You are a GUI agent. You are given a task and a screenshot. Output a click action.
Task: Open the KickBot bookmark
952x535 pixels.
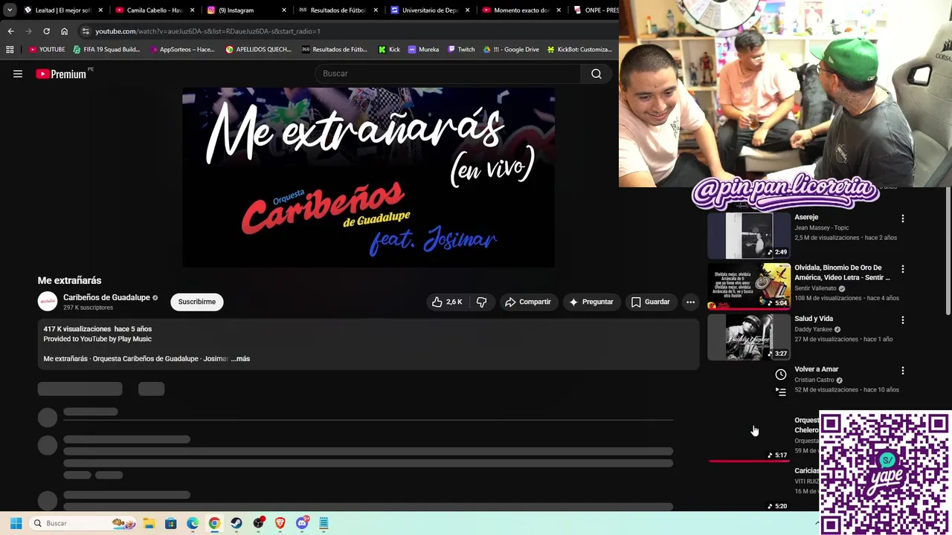click(579, 50)
